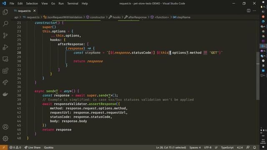Change end of line sequence LF
This screenshot has width=267, height=150.
point(216,147)
